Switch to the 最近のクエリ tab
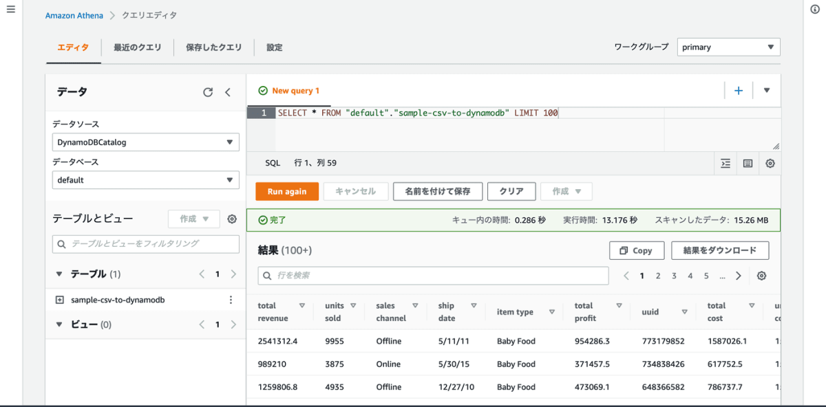826x407 pixels. click(x=138, y=47)
